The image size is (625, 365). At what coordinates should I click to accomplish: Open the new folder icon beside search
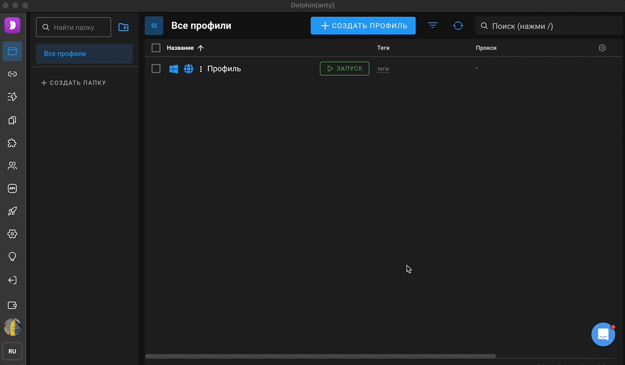123,28
